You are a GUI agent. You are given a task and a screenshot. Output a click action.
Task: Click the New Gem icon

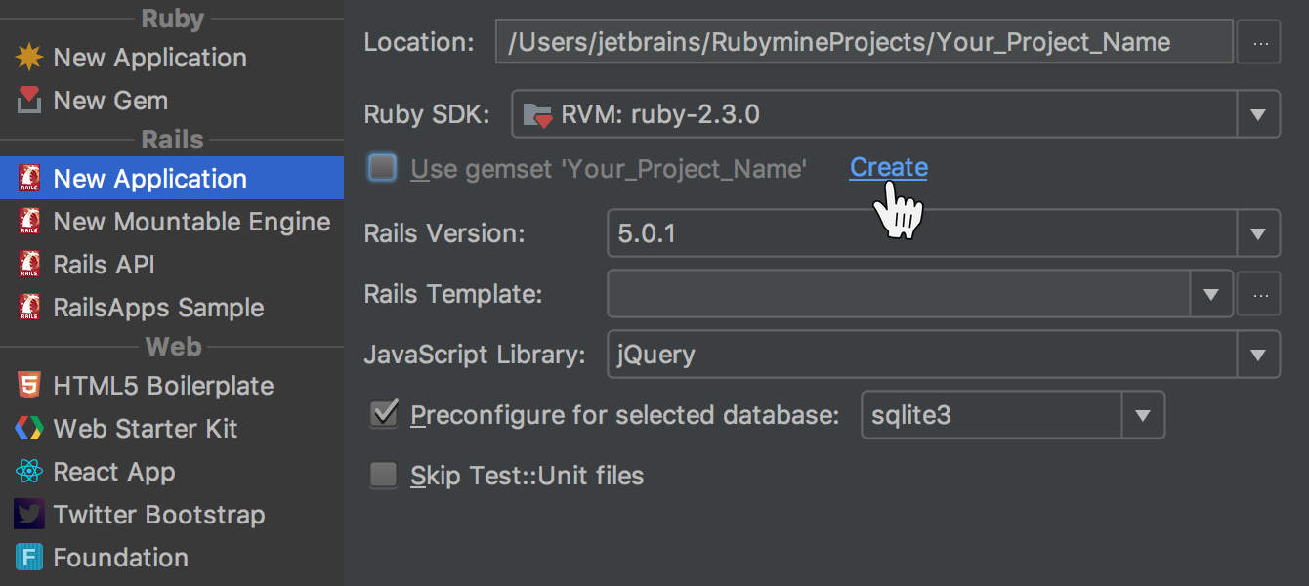pos(29,101)
